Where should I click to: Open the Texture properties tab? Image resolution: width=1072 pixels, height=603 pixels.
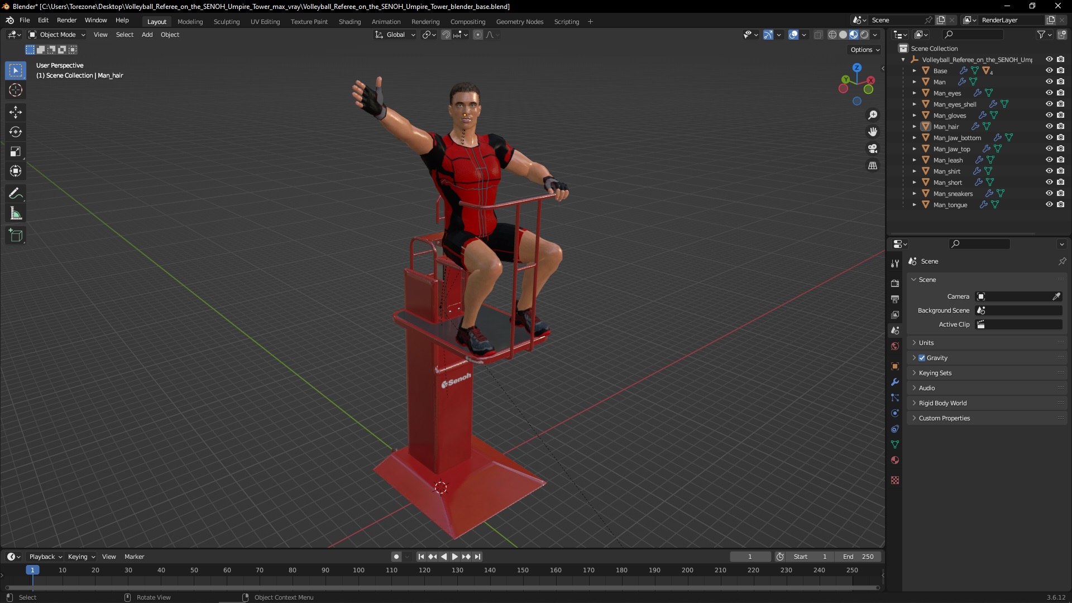pos(895,480)
